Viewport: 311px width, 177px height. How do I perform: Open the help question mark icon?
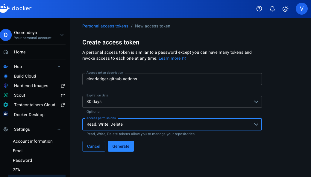tap(259, 9)
